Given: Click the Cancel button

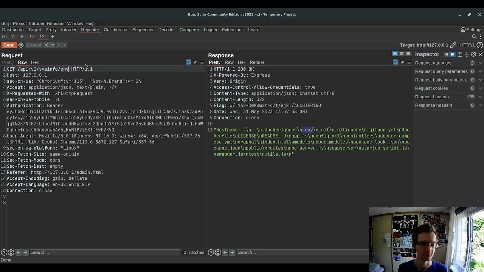Looking at the screenshot, I should (34, 45).
